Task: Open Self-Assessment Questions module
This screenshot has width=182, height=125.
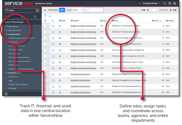Action: (x=20, y=61)
